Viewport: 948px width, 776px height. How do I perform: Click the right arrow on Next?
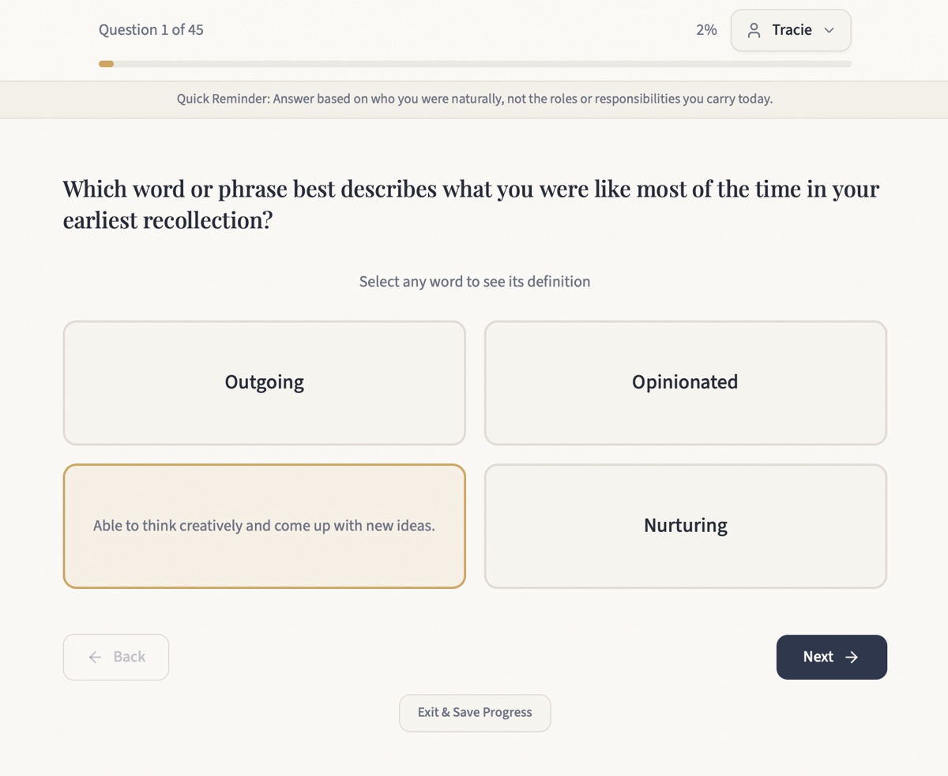pyautogui.click(x=852, y=657)
